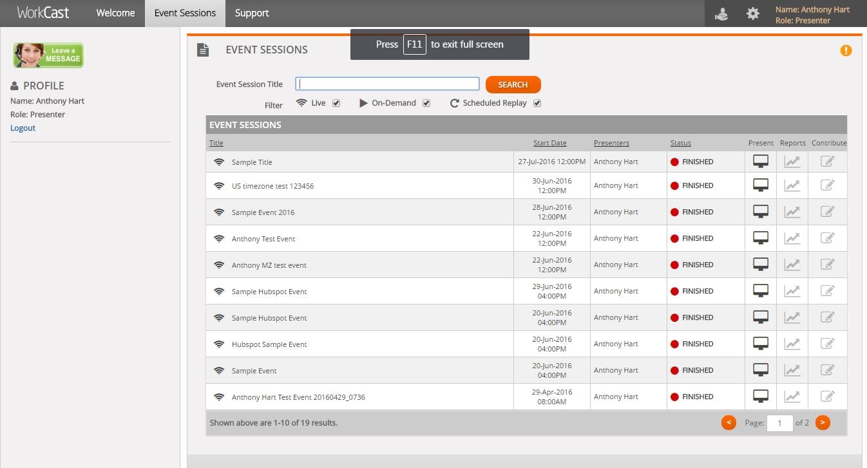Click the '29-Apr-2016 08:00AM' start date
Screen dimensions: 867x468
point(552,397)
